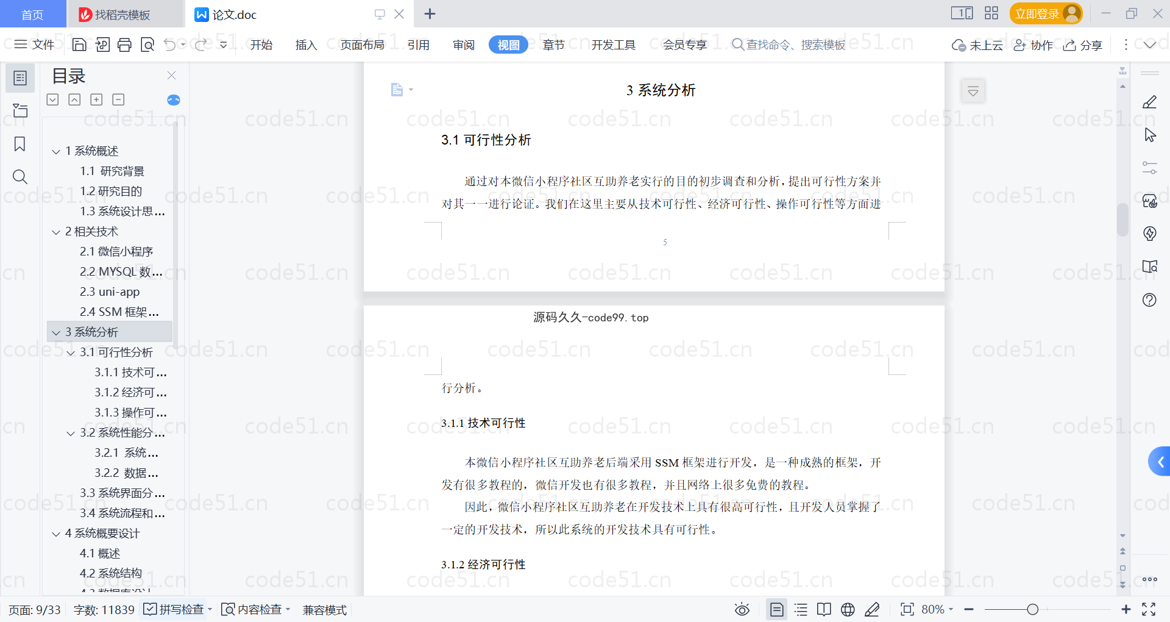
Task: Switch to reading view book icon
Action: click(824, 609)
